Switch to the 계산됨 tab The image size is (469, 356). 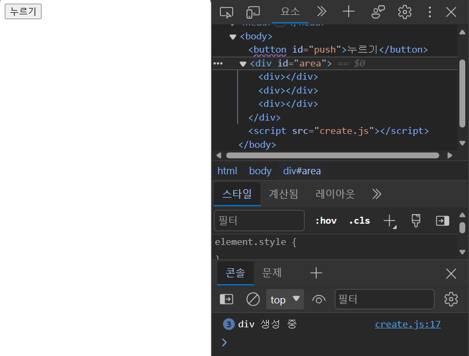click(284, 194)
